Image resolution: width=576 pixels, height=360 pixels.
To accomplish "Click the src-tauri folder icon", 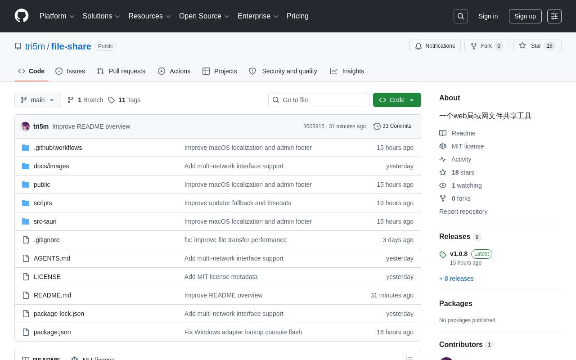I will point(26,221).
